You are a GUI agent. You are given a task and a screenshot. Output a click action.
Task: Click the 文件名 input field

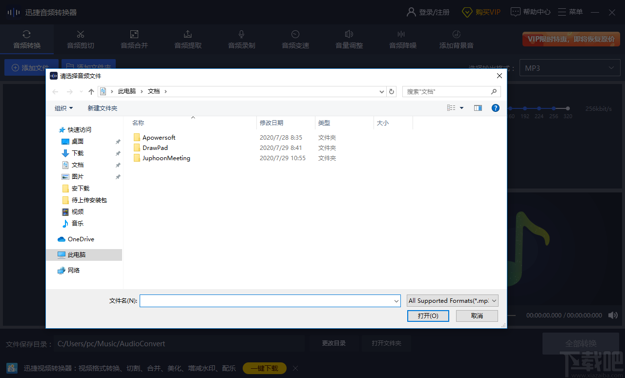pos(270,301)
